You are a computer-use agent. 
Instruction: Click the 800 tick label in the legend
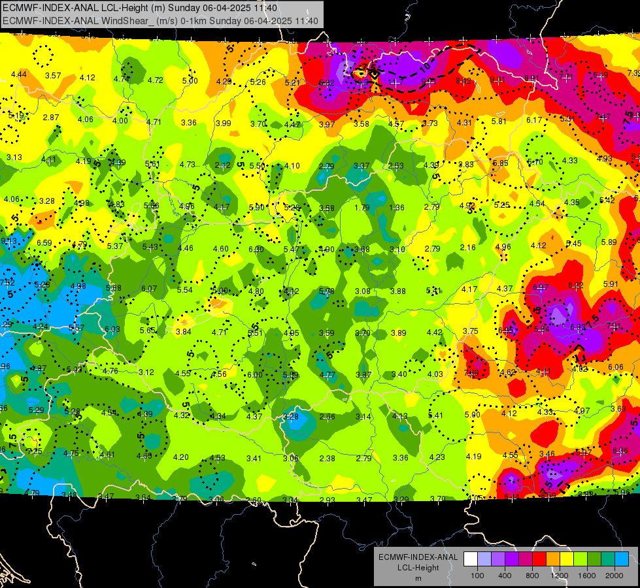[x=532, y=576]
